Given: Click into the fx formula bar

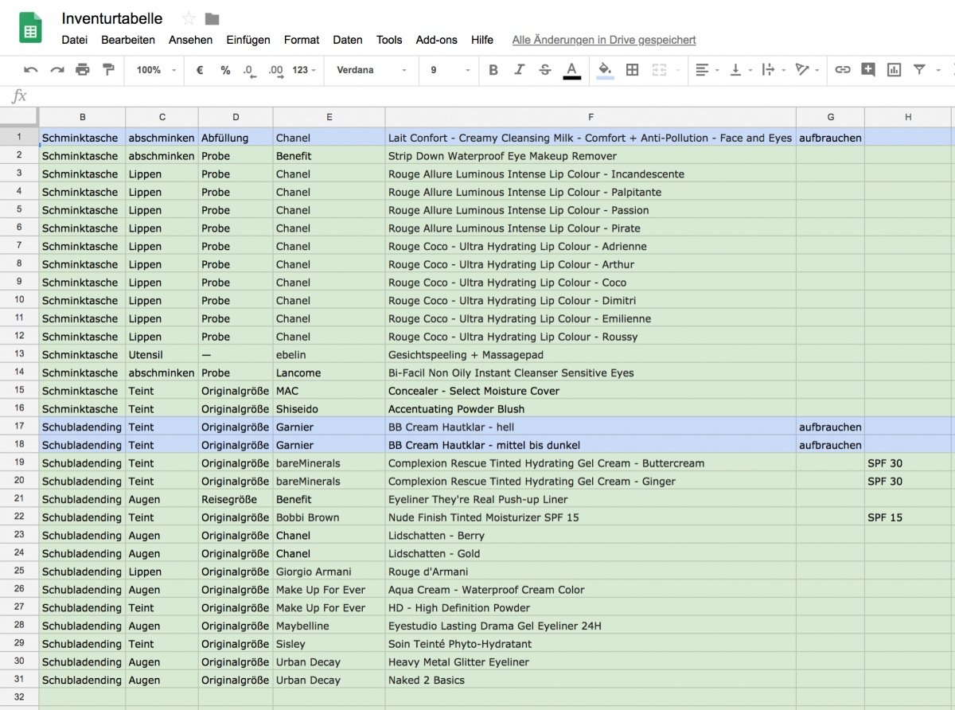Looking at the screenshot, I should (x=493, y=96).
